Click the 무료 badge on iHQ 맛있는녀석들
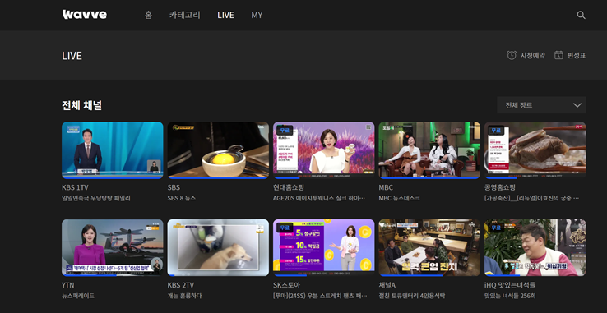 pos(496,228)
